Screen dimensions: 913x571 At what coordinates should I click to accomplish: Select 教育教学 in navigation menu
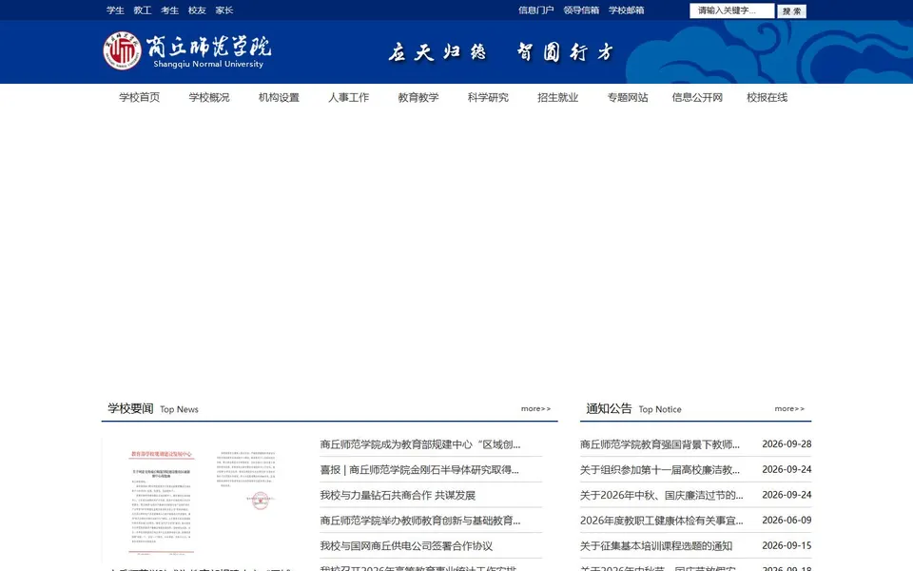[x=418, y=97]
